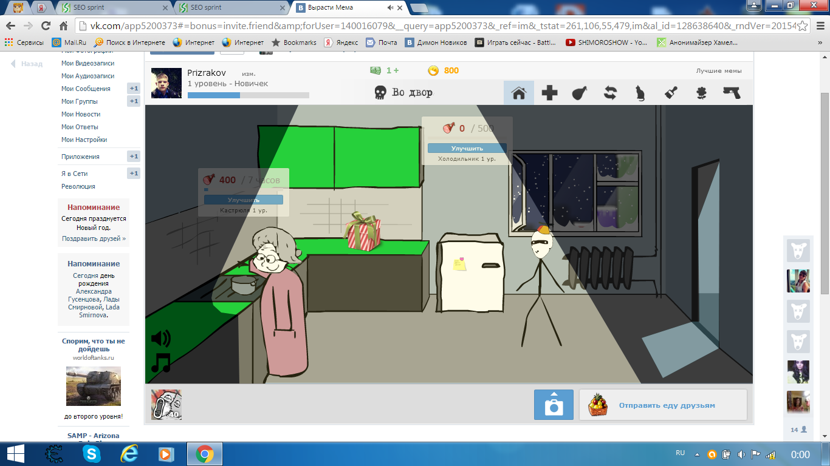The image size is (830, 466).
Task: Click the tank advertisement image
Action: [x=93, y=386]
